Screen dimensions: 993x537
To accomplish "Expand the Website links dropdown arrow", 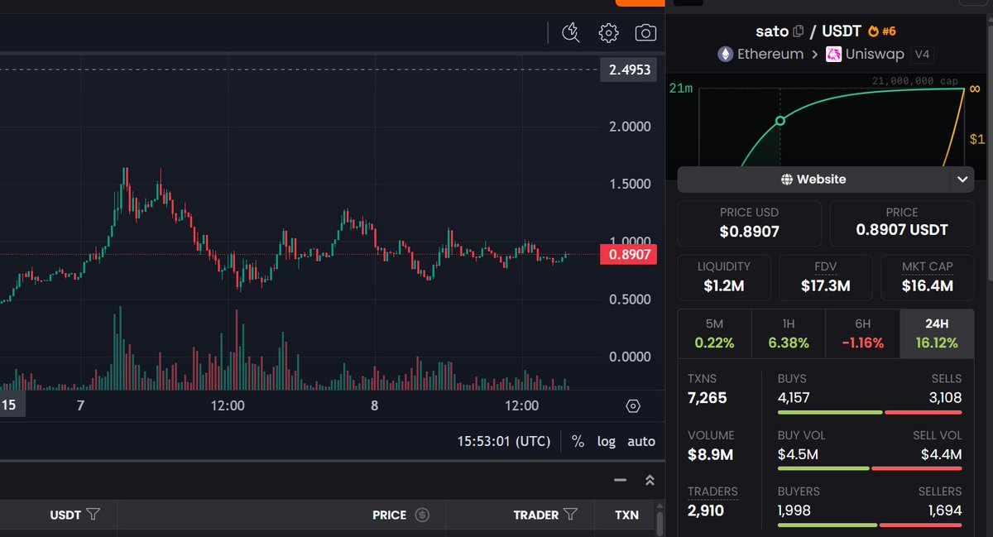I will click(962, 179).
